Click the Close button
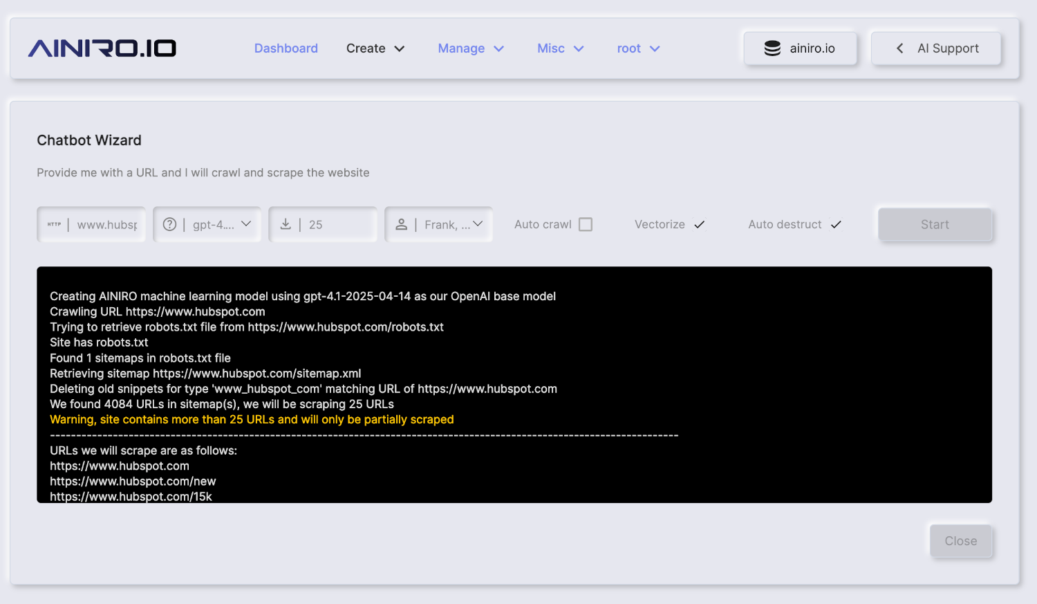 (961, 541)
